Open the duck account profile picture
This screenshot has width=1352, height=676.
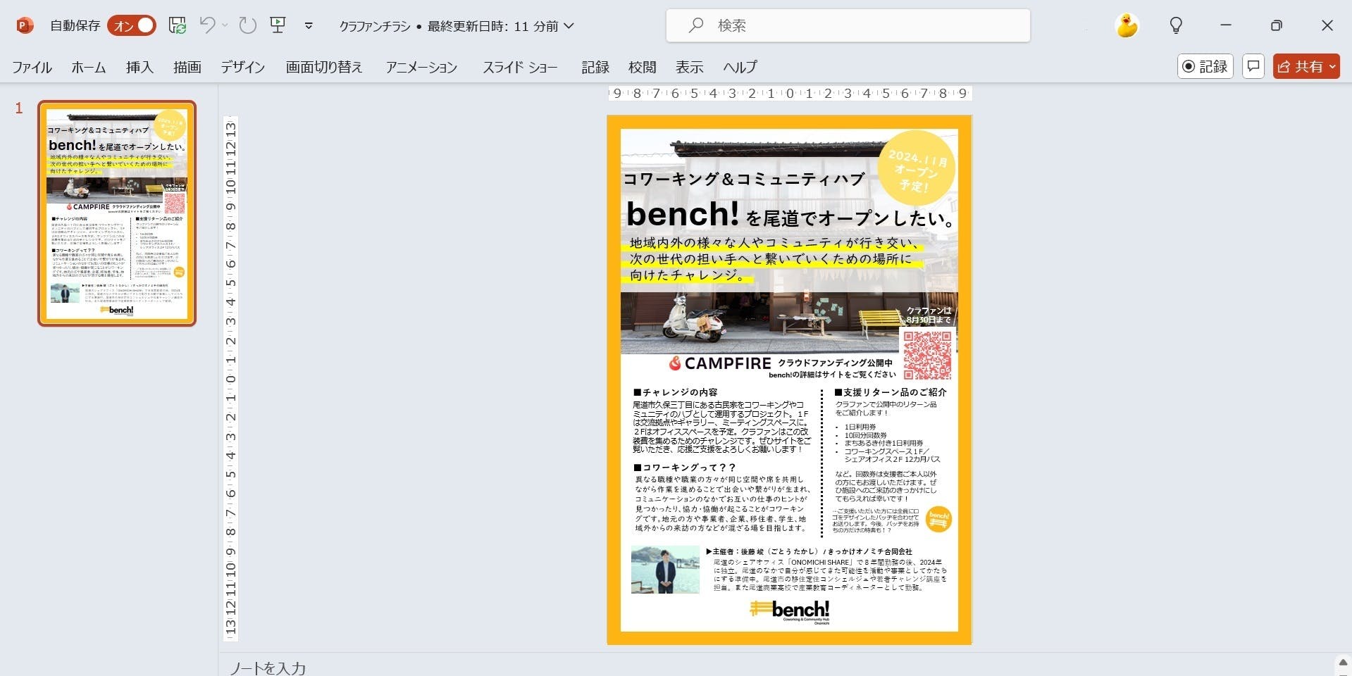tap(1127, 25)
